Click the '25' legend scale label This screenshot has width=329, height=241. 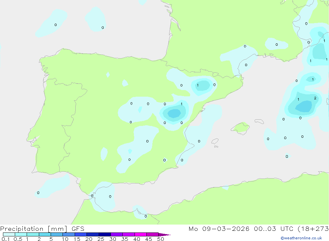101,239
